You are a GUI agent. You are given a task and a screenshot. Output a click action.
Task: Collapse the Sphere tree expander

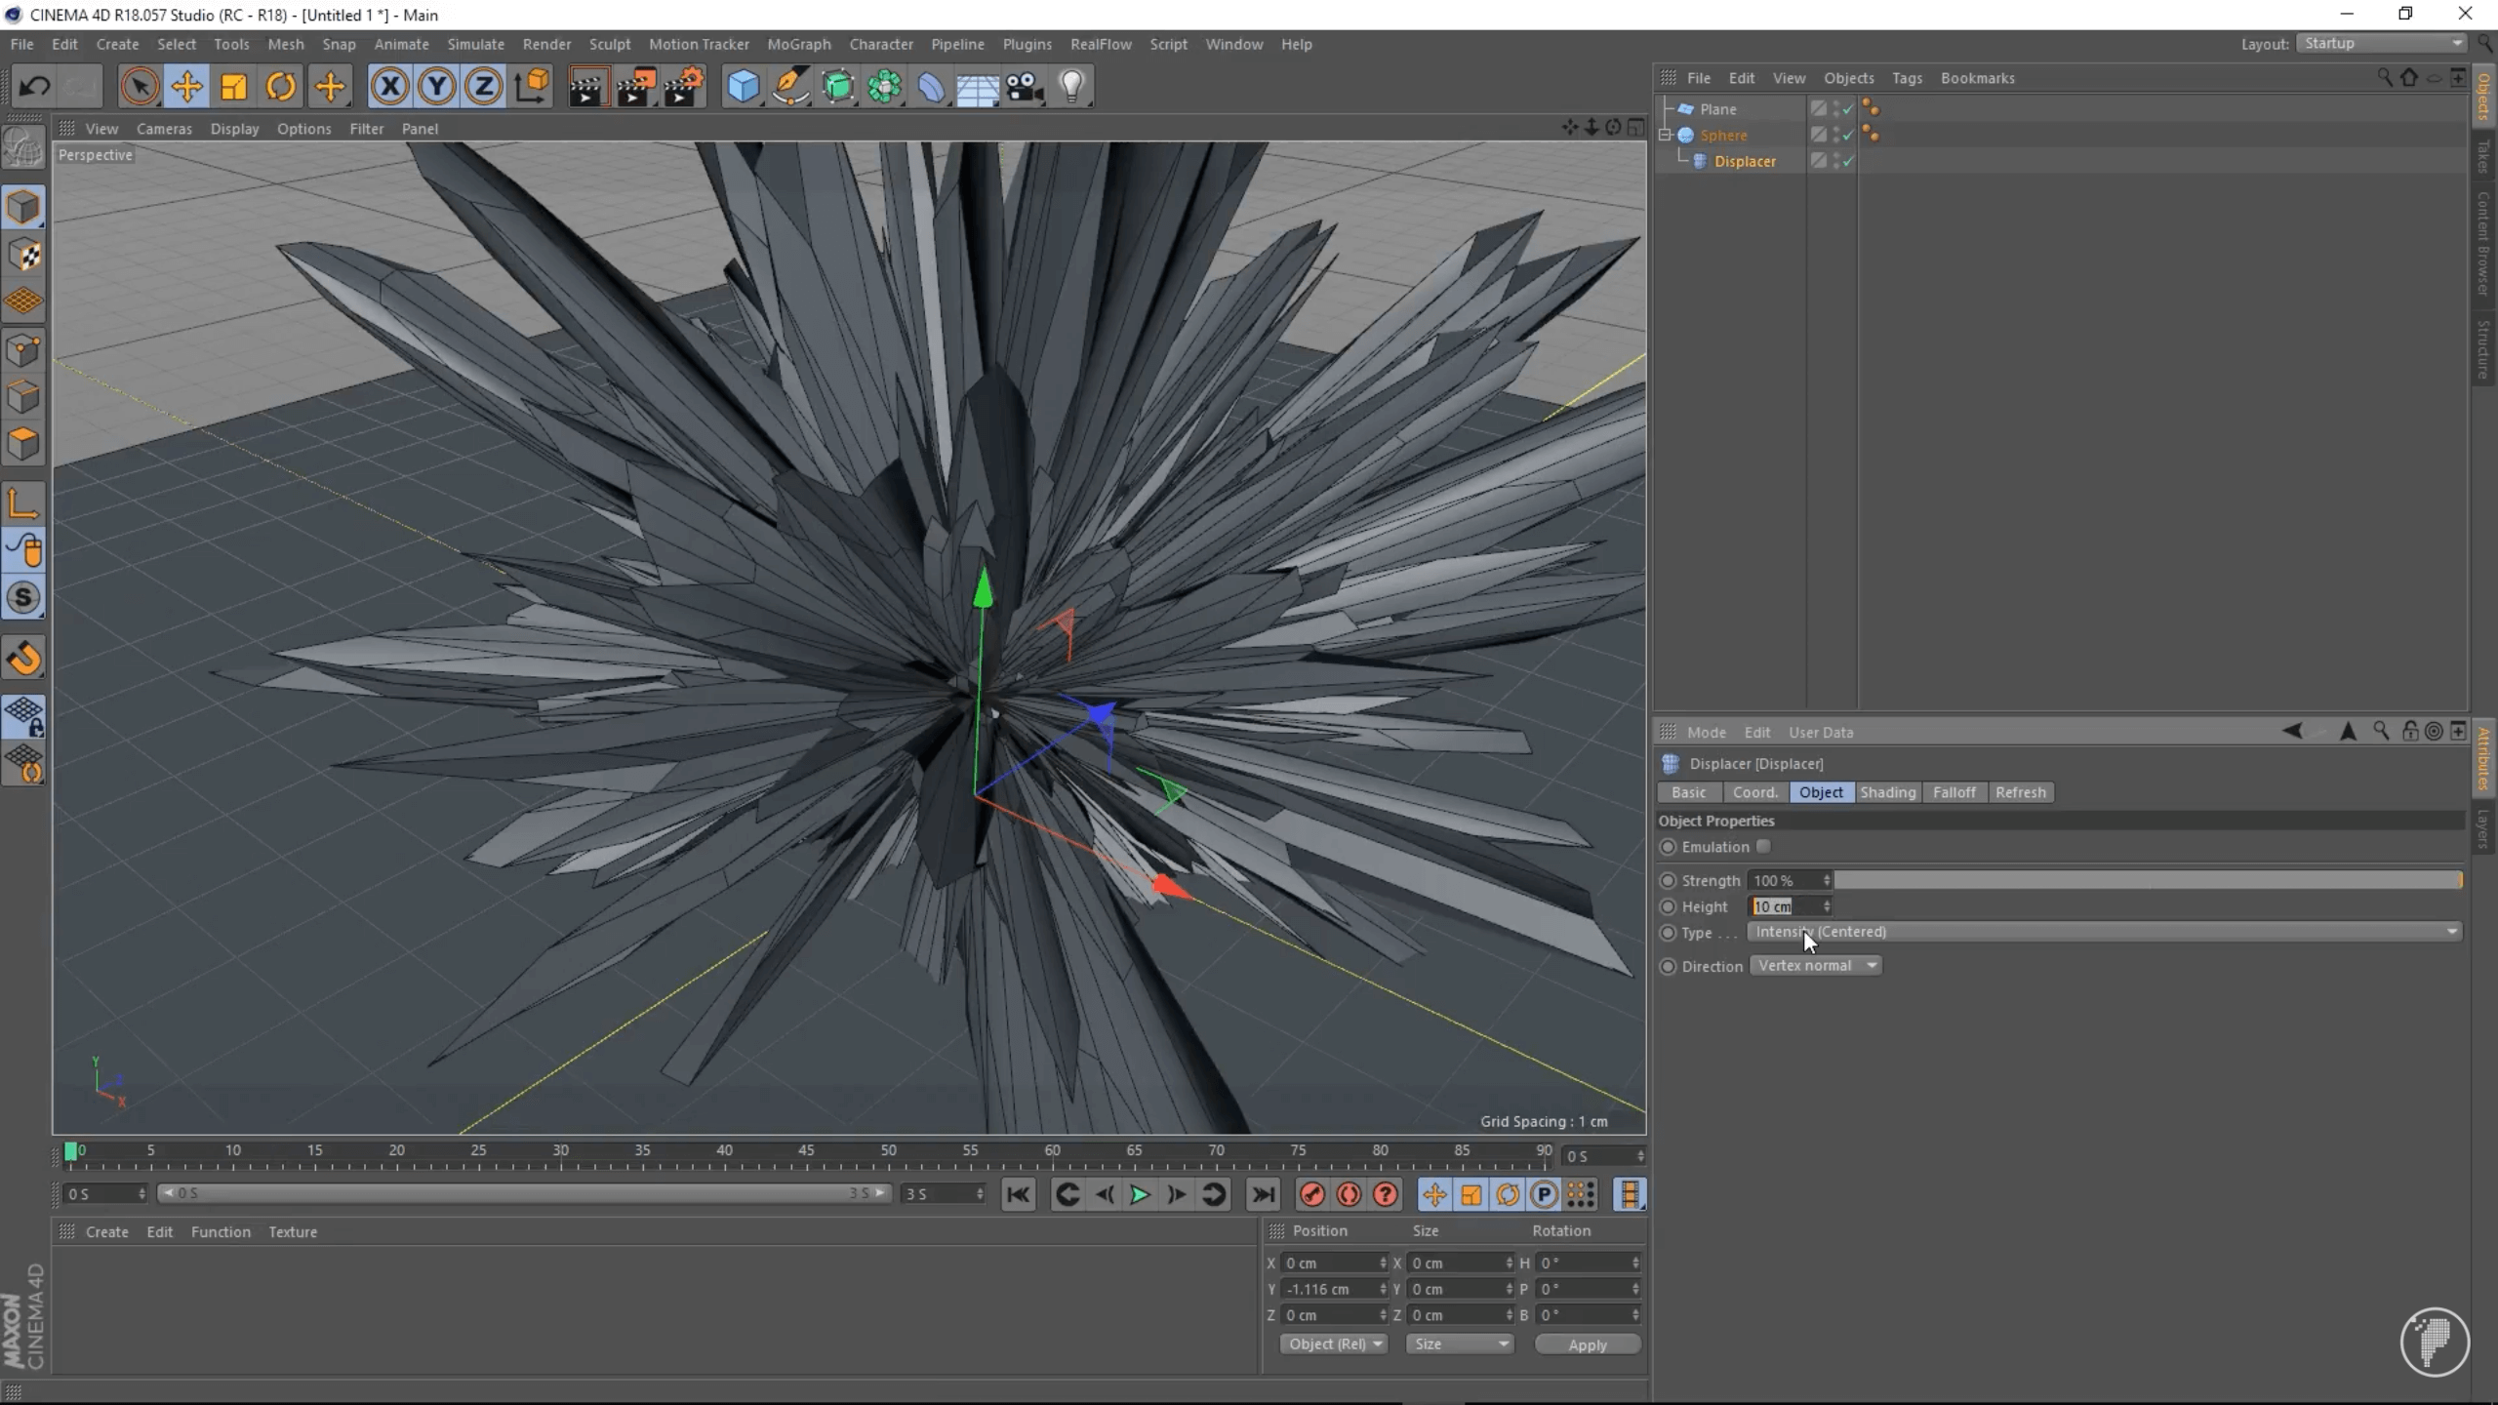[1666, 135]
